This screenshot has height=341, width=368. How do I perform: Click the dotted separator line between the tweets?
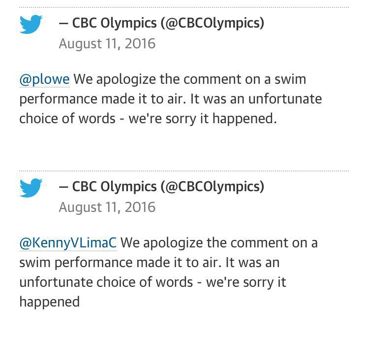184,171
